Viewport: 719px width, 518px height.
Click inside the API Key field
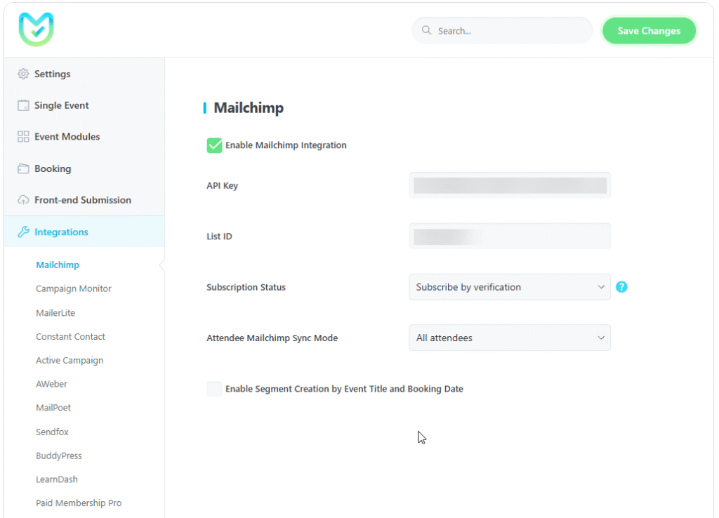509,185
